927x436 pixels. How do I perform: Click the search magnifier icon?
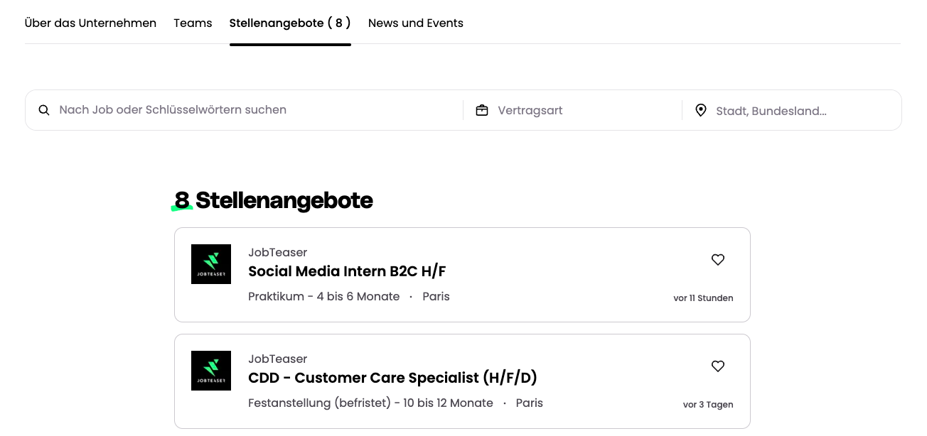44,110
